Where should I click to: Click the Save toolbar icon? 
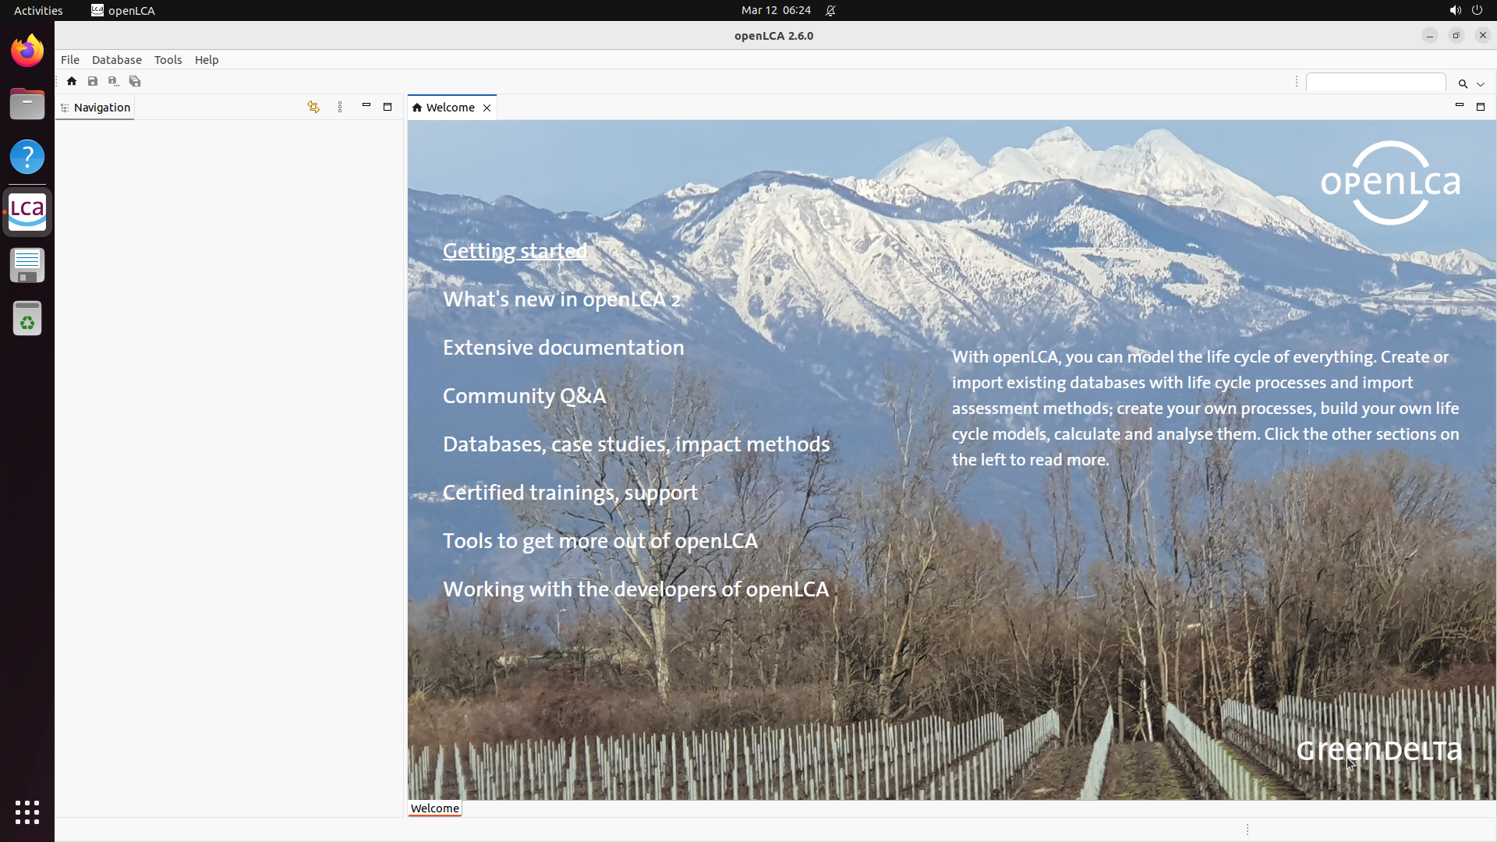(x=93, y=81)
